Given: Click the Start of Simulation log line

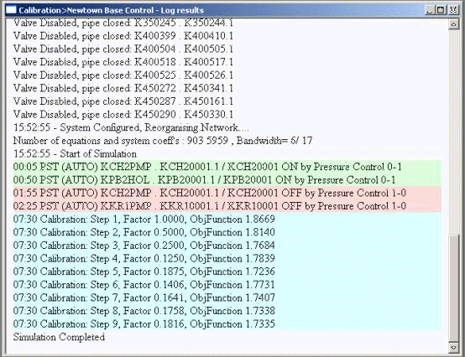Looking at the screenshot, I should click(75, 153).
